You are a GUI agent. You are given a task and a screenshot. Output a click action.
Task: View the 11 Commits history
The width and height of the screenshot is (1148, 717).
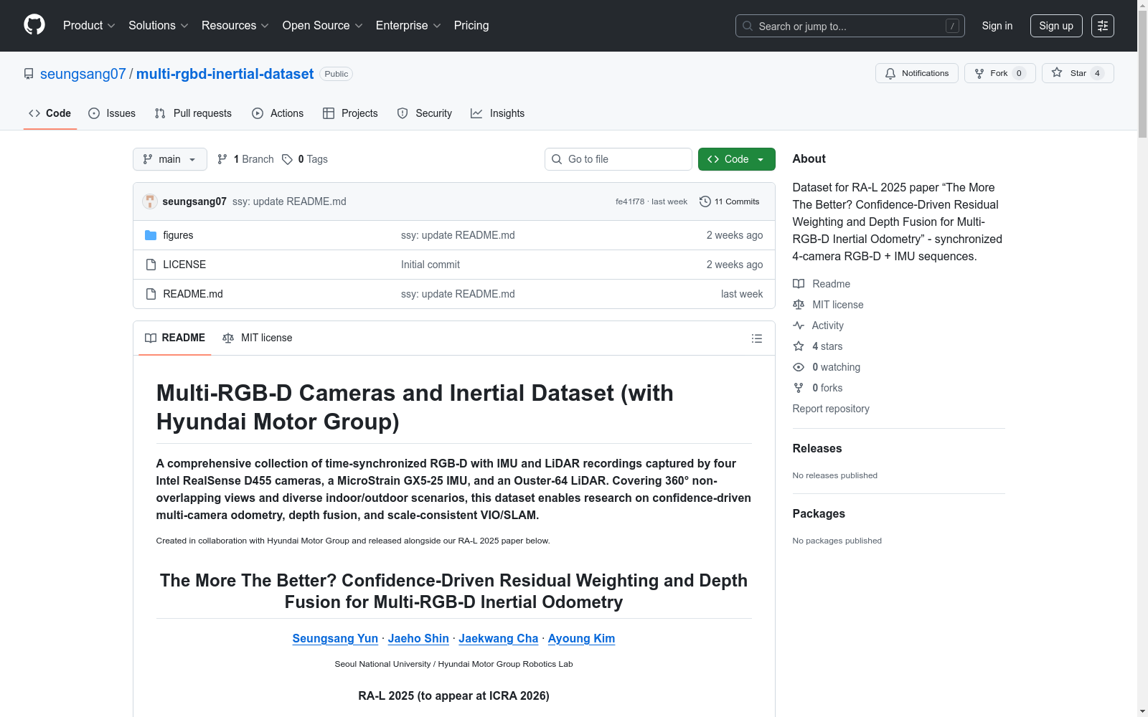(730, 201)
